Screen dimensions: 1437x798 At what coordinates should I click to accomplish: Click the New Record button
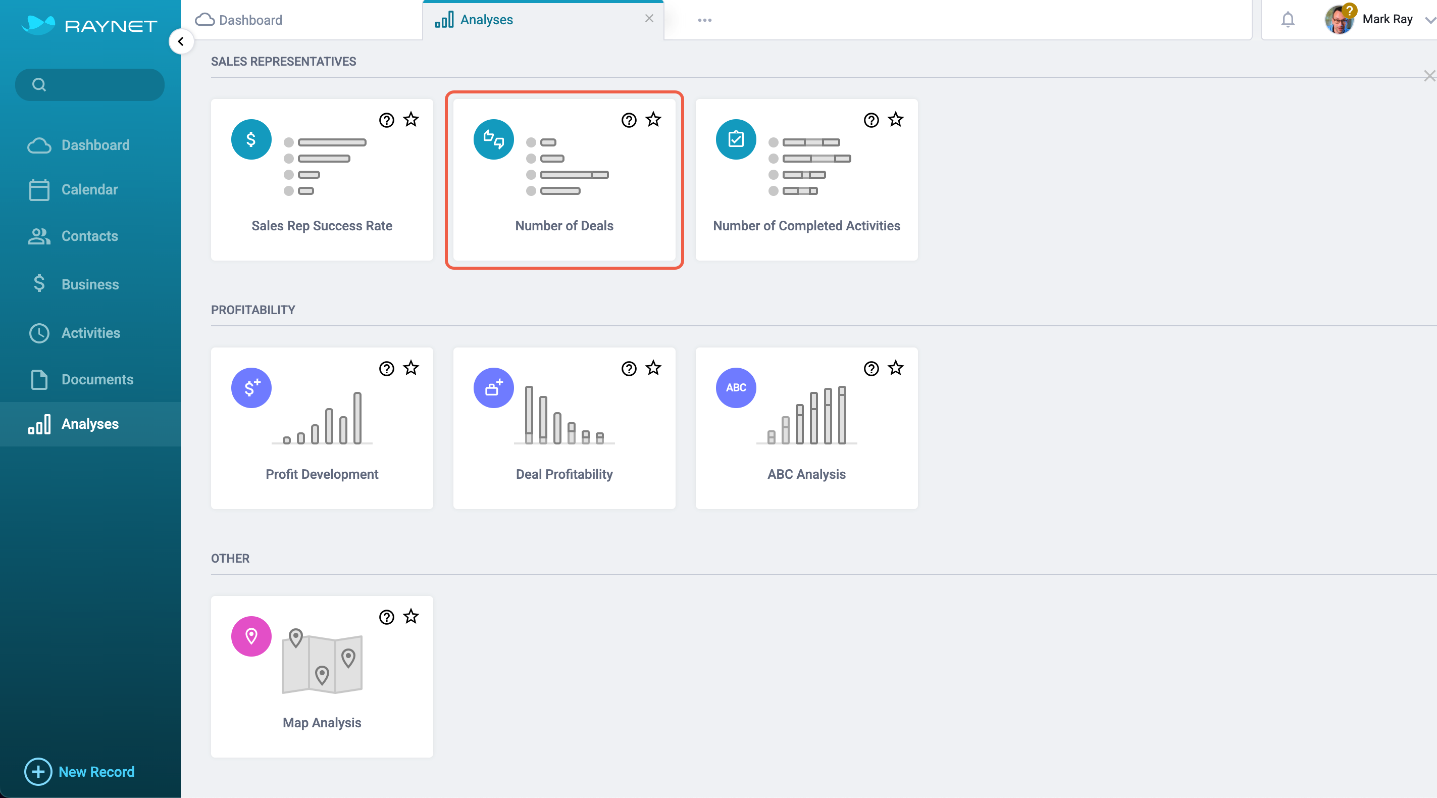point(80,772)
